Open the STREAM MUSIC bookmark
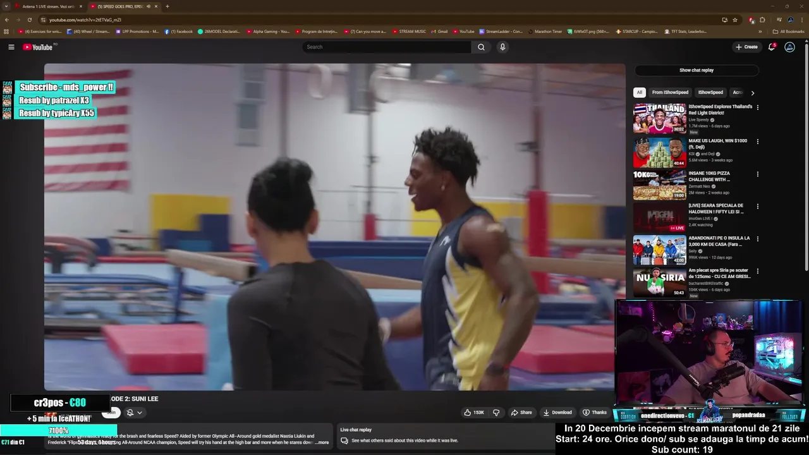809x455 pixels. coord(410,31)
